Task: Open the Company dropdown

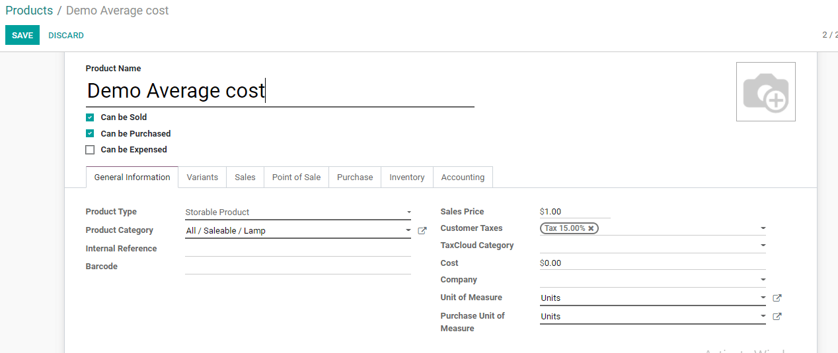Action: coord(652,280)
